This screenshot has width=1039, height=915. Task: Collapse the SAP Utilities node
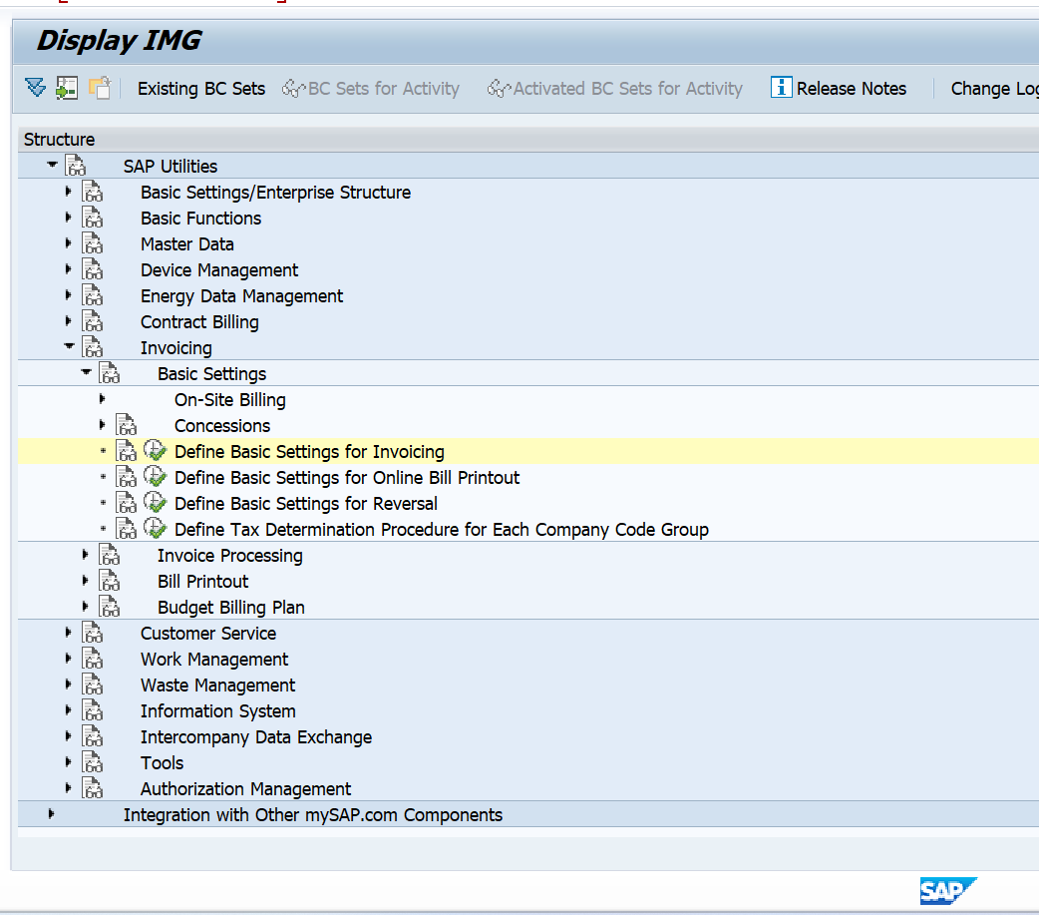[x=52, y=165]
